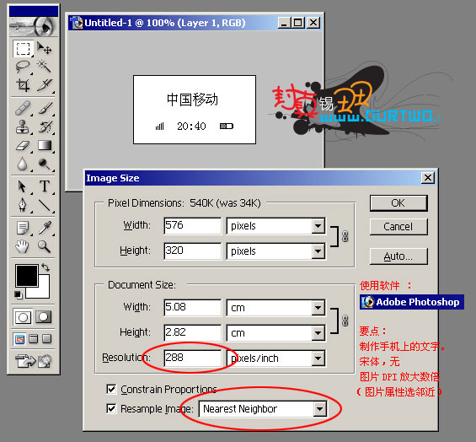Click the Auto... button
The width and height of the screenshot is (476, 442).
tap(398, 256)
